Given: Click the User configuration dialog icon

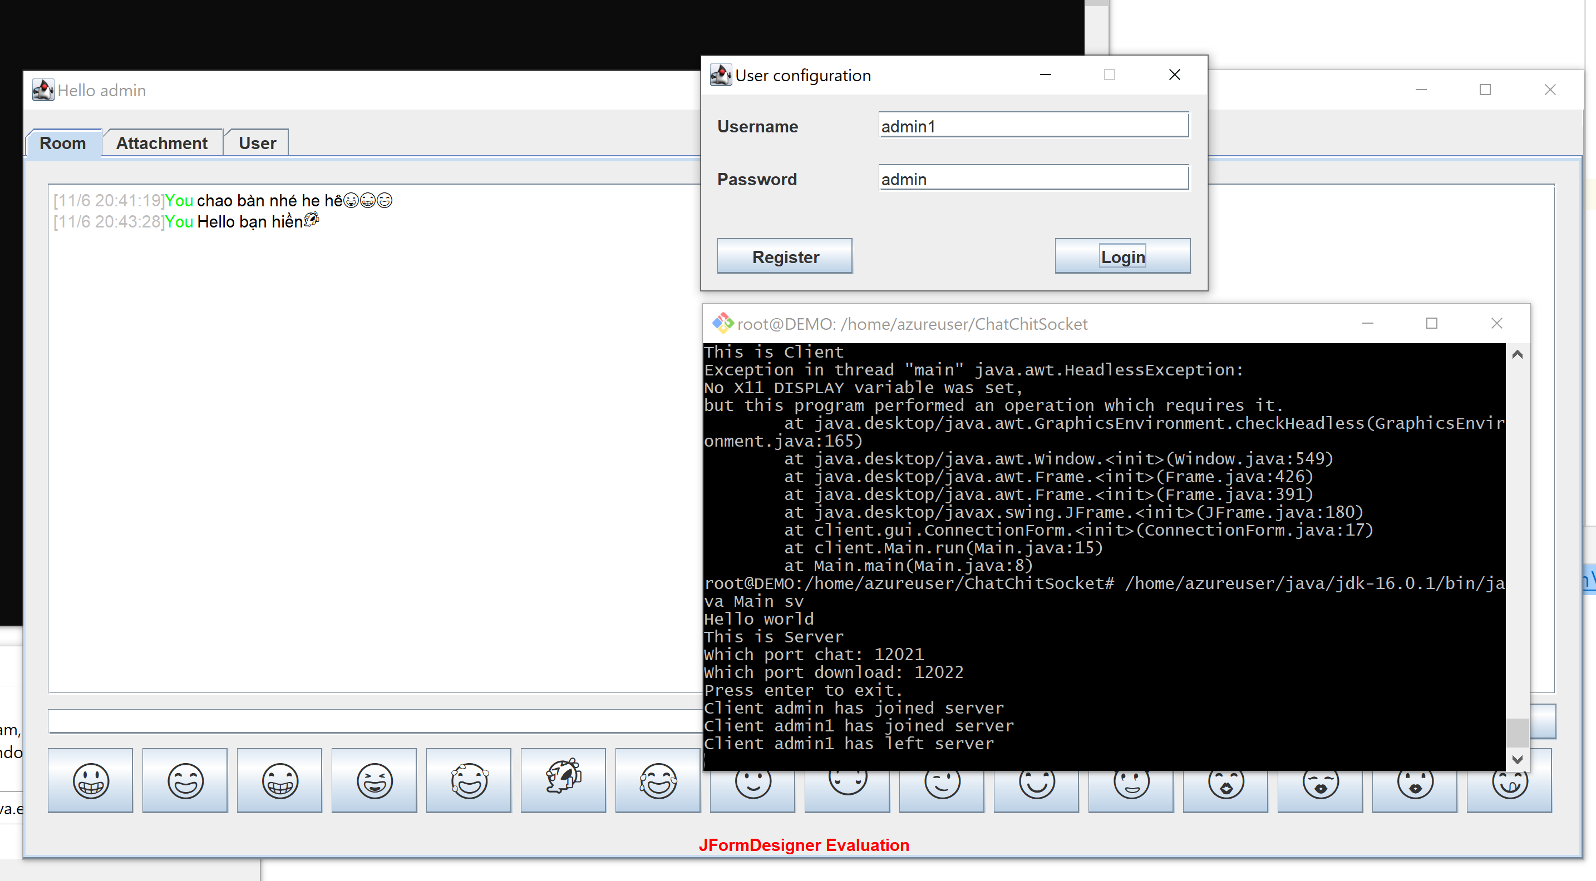Looking at the screenshot, I should pyautogui.click(x=721, y=75).
